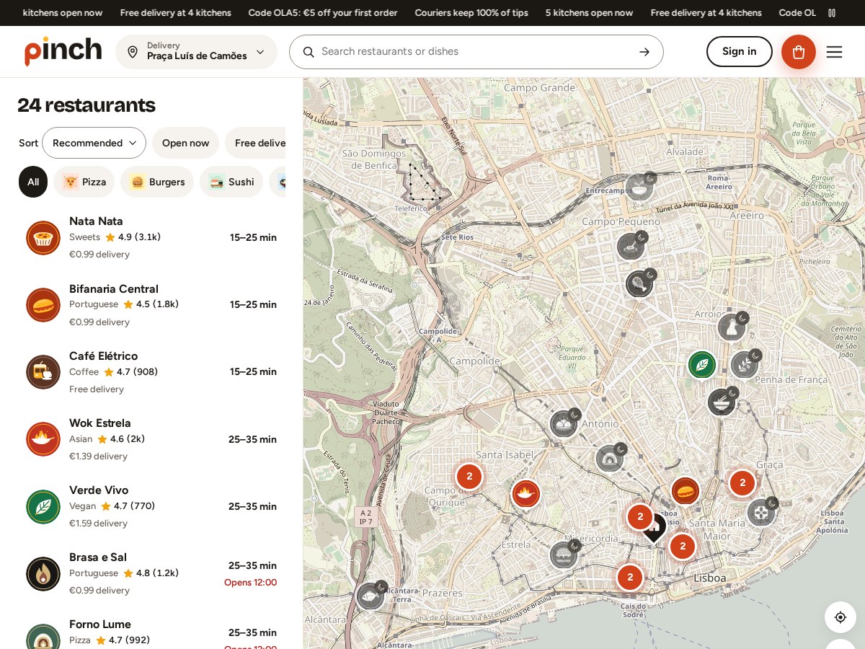Open the closed pepper shaker marker near Arroios
The image size is (865, 649).
coord(732,327)
